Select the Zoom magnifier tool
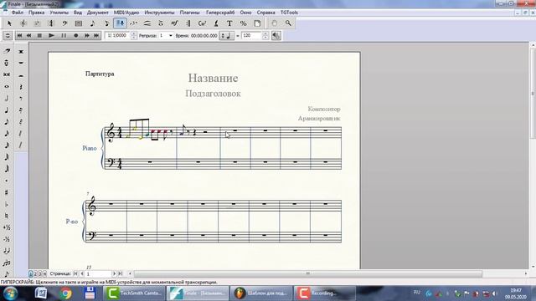 tap(288, 23)
